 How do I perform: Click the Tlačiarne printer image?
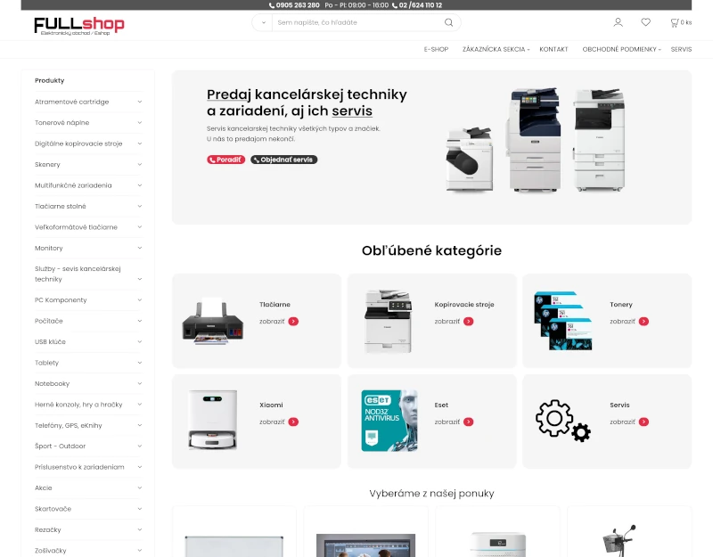(213, 322)
